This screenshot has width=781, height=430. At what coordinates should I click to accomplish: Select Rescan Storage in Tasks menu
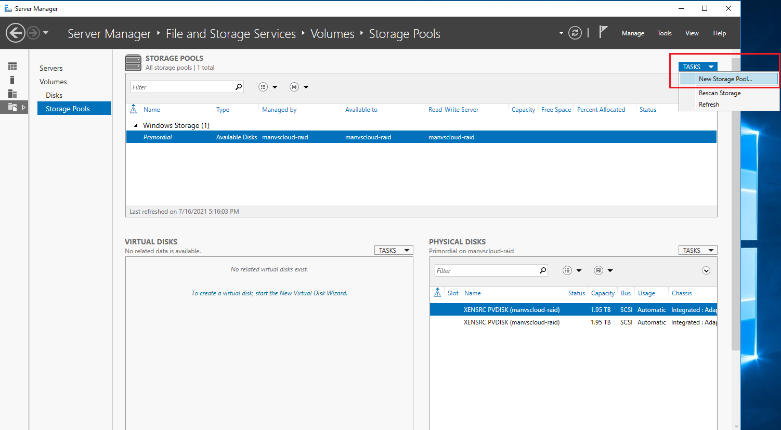click(x=719, y=93)
